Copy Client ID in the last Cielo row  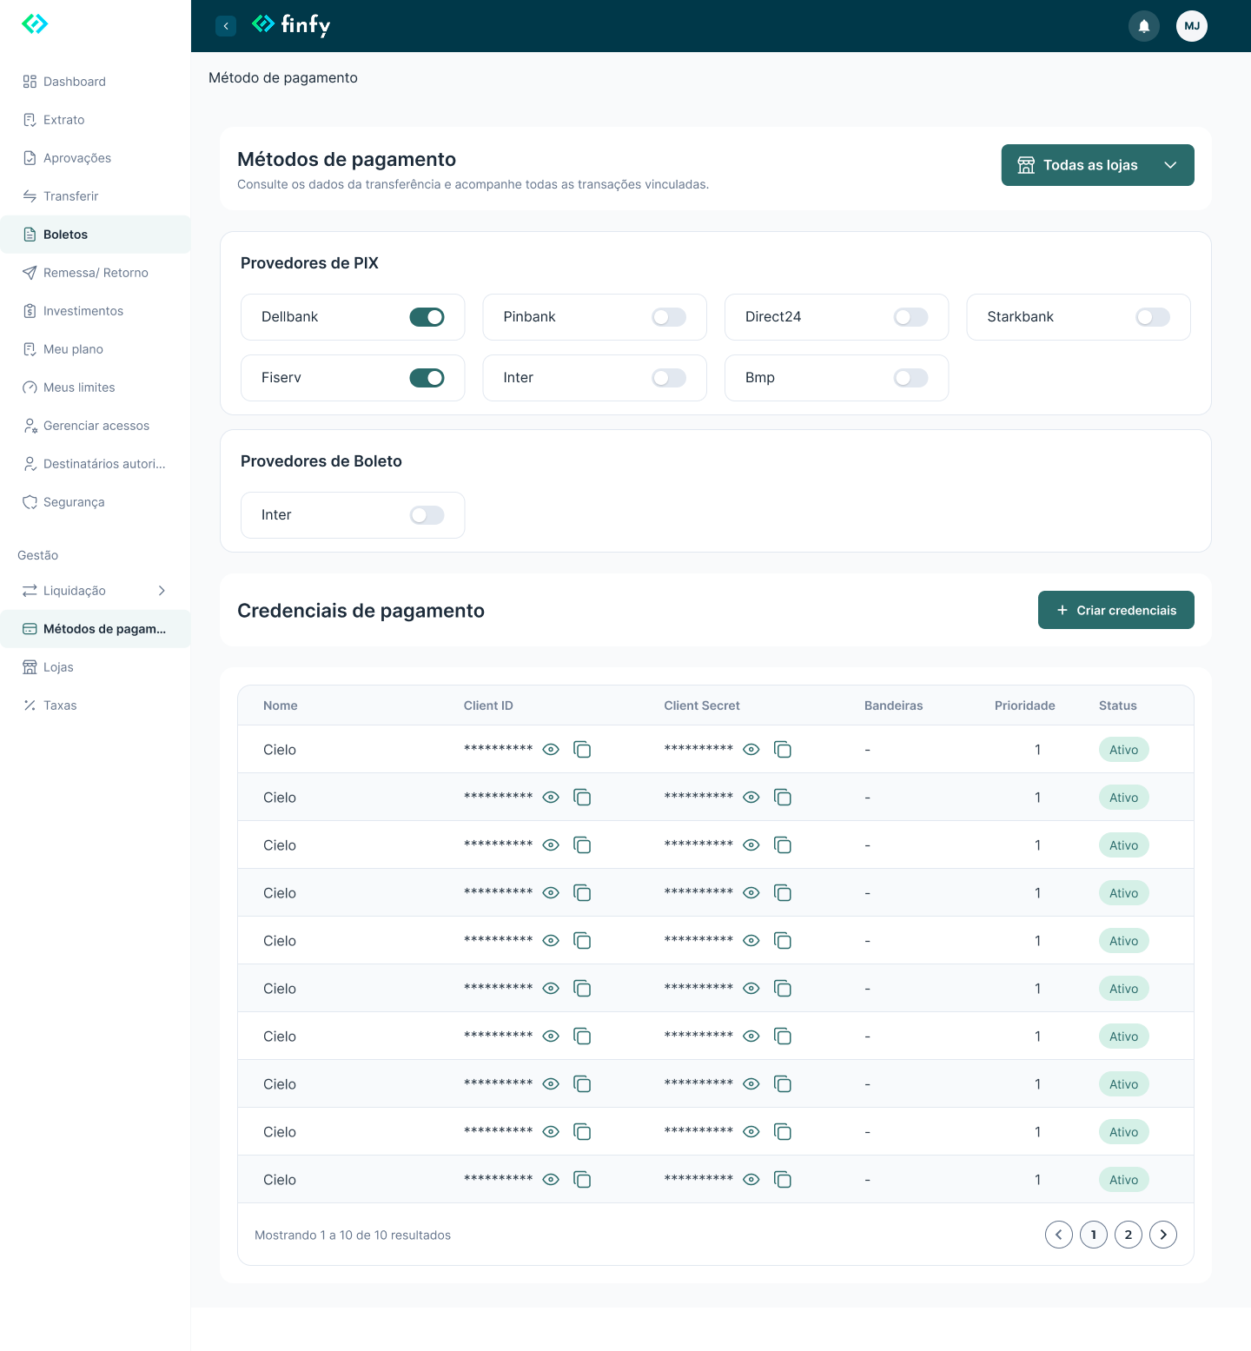pos(582,1180)
